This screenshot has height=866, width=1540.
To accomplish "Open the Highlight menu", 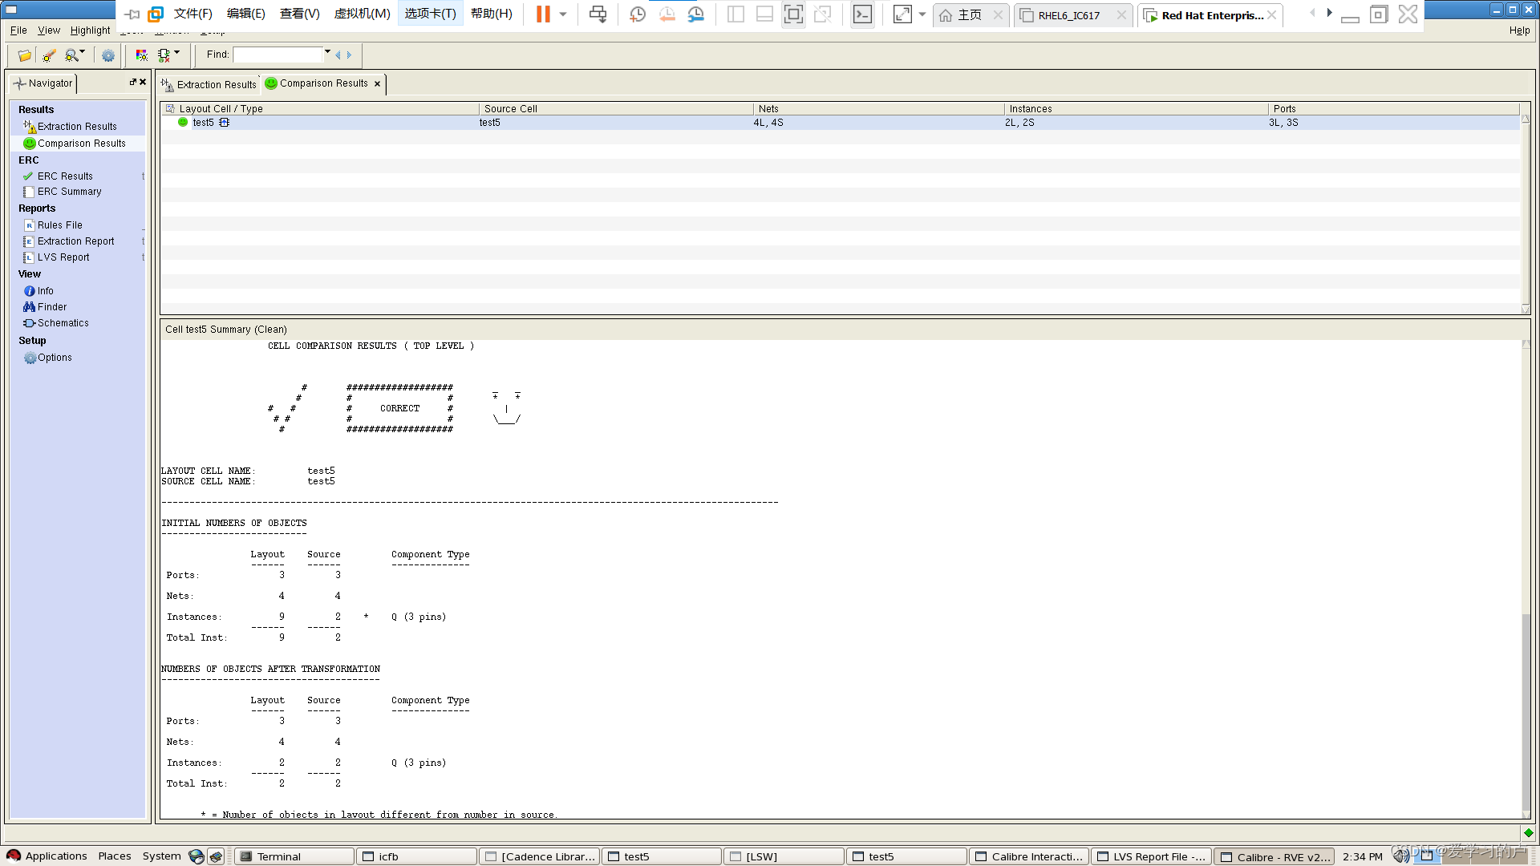I will (x=90, y=30).
